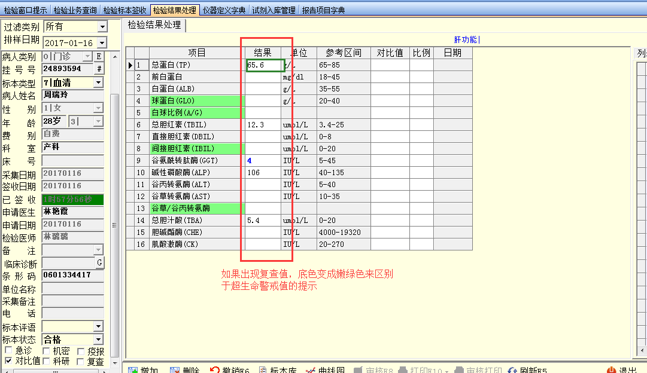Click the 条形码 field 0601334417
This screenshot has height=373, width=647.
click(x=72, y=275)
